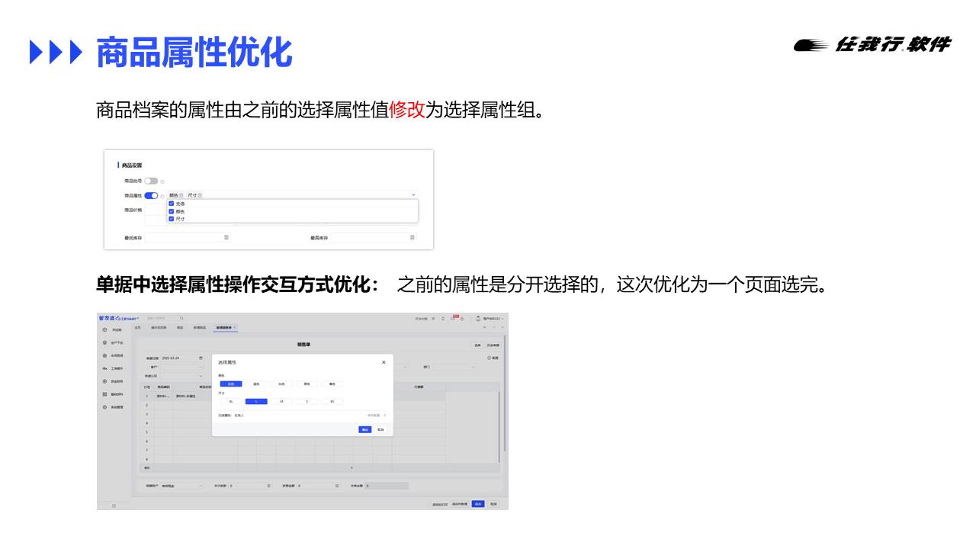Select the 新增销售单 tab
The height and width of the screenshot is (549, 976).
(x=226, y=328)
